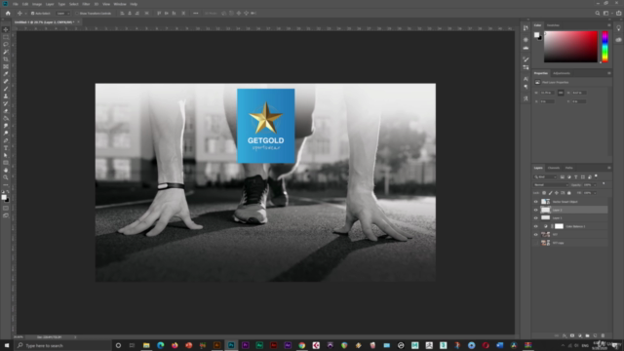
Task: Select the Clone Stamp tool
Action: point(6,96)
